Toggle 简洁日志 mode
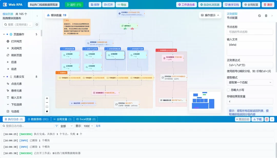Image resolution: width=277 pixels, height=158 pixels. (243, 119)
